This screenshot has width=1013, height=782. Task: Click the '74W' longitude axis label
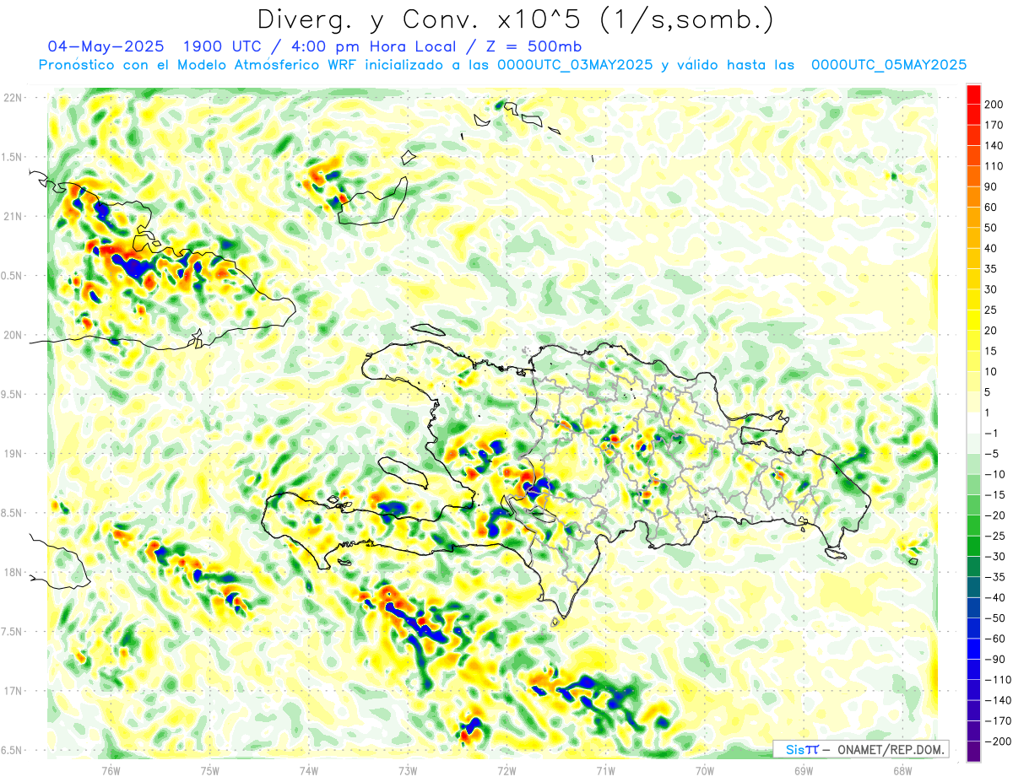[x=309, y=769]
